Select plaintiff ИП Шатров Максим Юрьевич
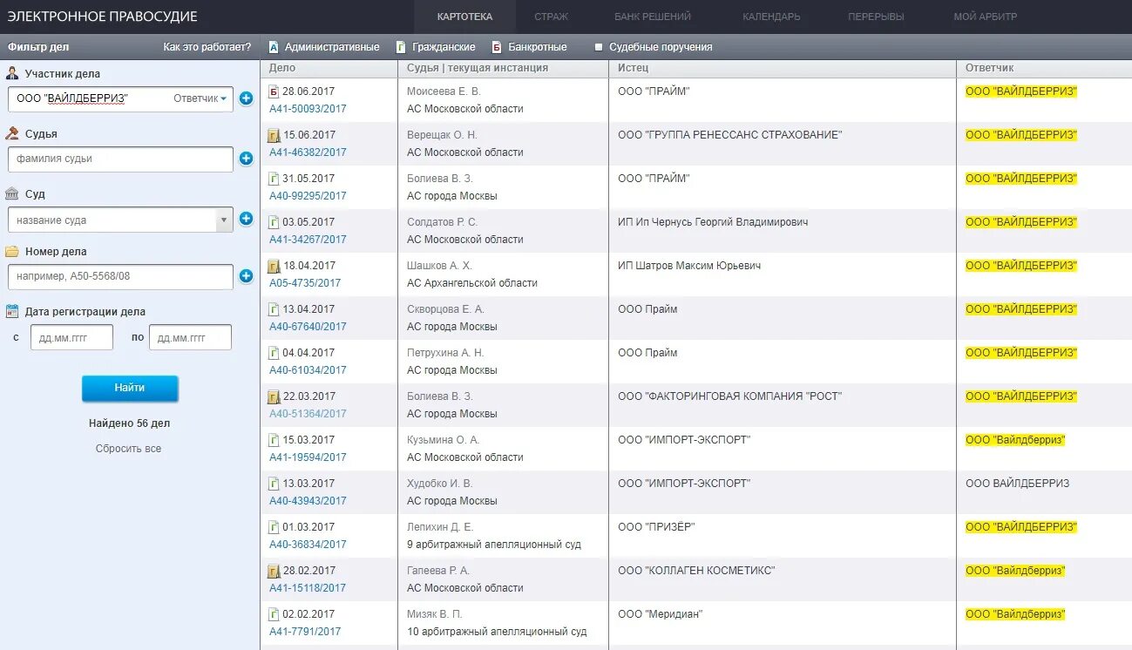This screenshot has height=650, width=1132. (689, 266)
